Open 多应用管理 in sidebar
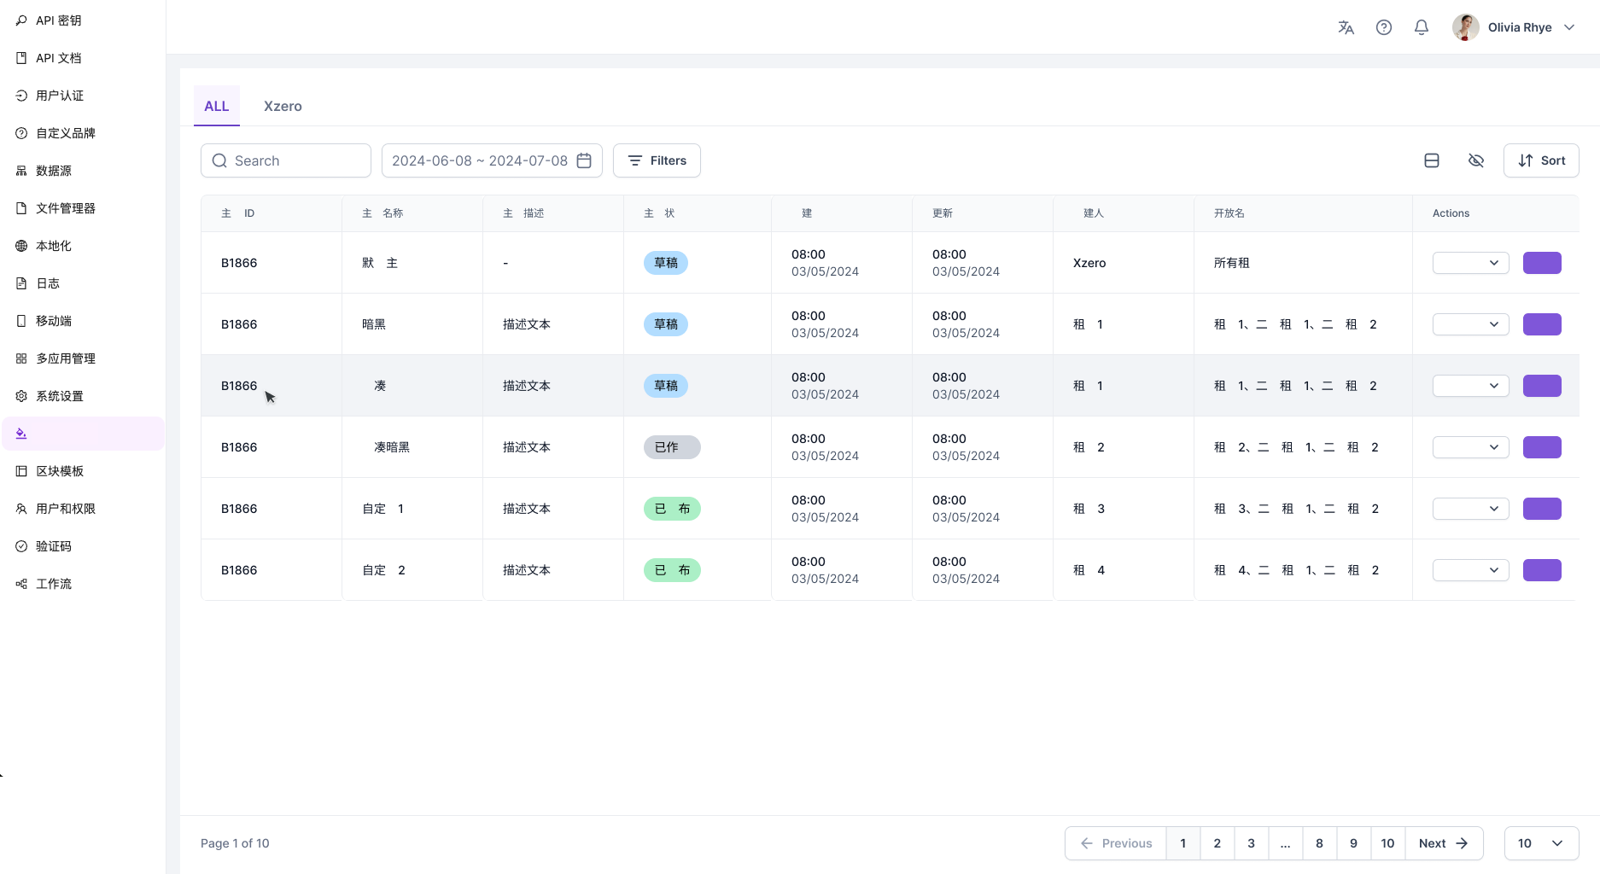 83,358
